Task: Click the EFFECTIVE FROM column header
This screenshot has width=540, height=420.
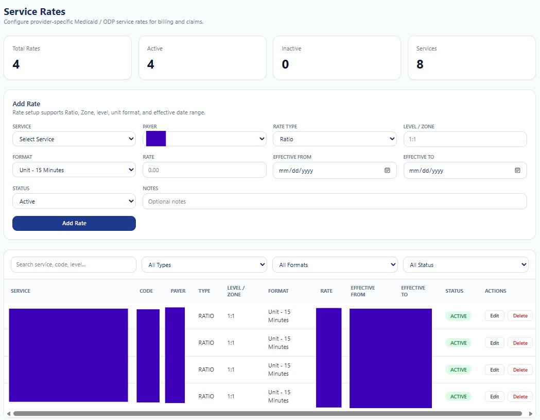Action: tap(362, 291)
